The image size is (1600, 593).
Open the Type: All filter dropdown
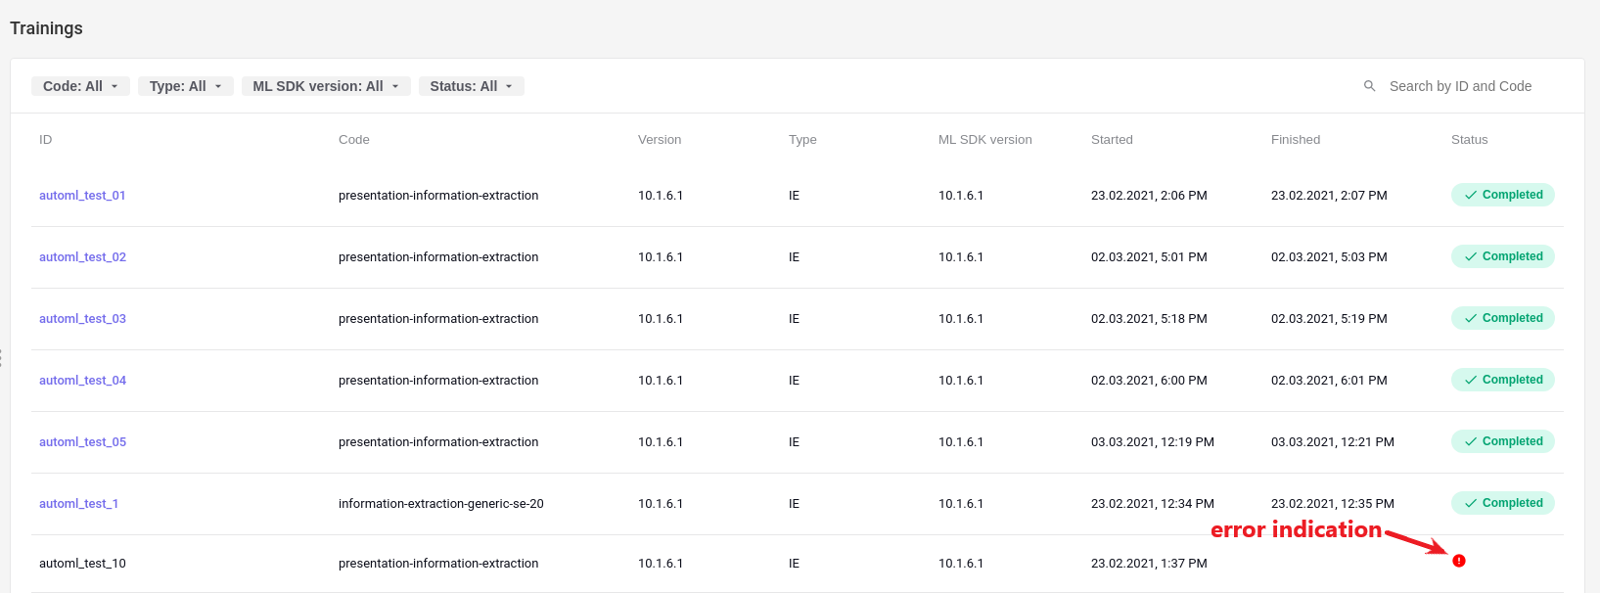click(x=186, y=86)
